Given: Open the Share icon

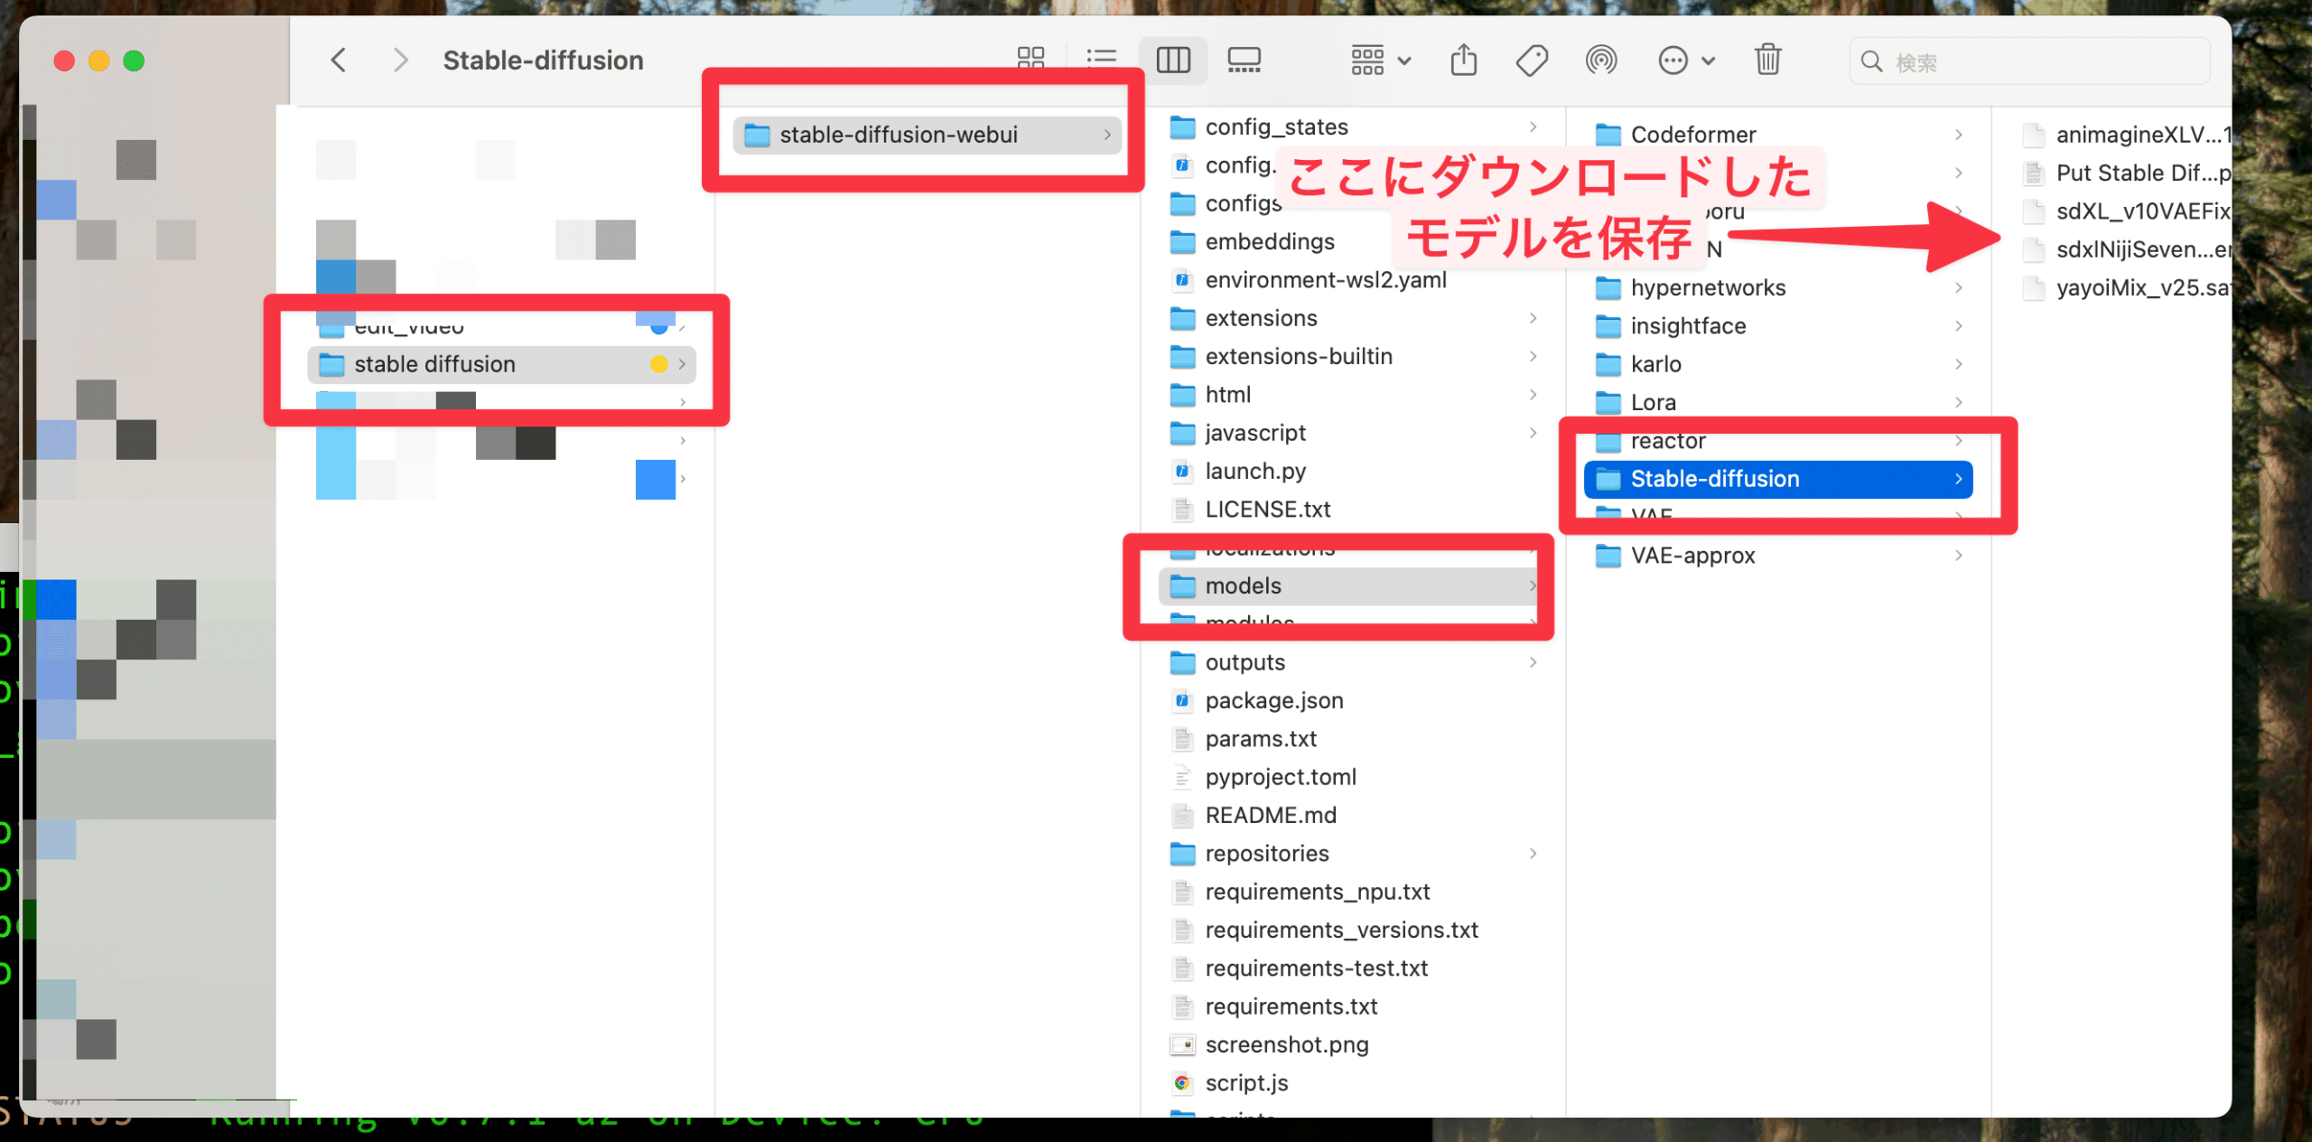Looking at the screenshot, I should [1463, 60].
